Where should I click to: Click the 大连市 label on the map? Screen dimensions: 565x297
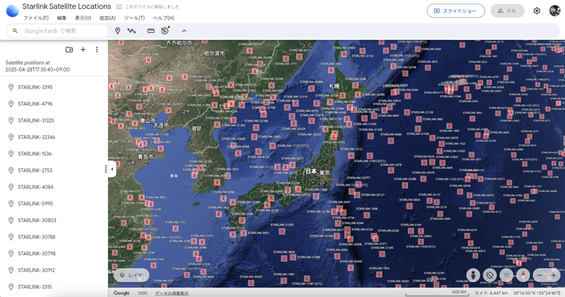(x=161, y=125)
